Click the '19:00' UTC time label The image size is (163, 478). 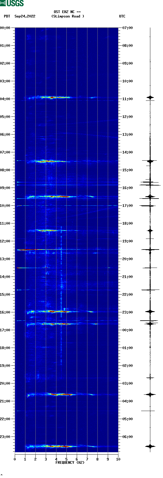pyautogui.click(x=128, y=241)
